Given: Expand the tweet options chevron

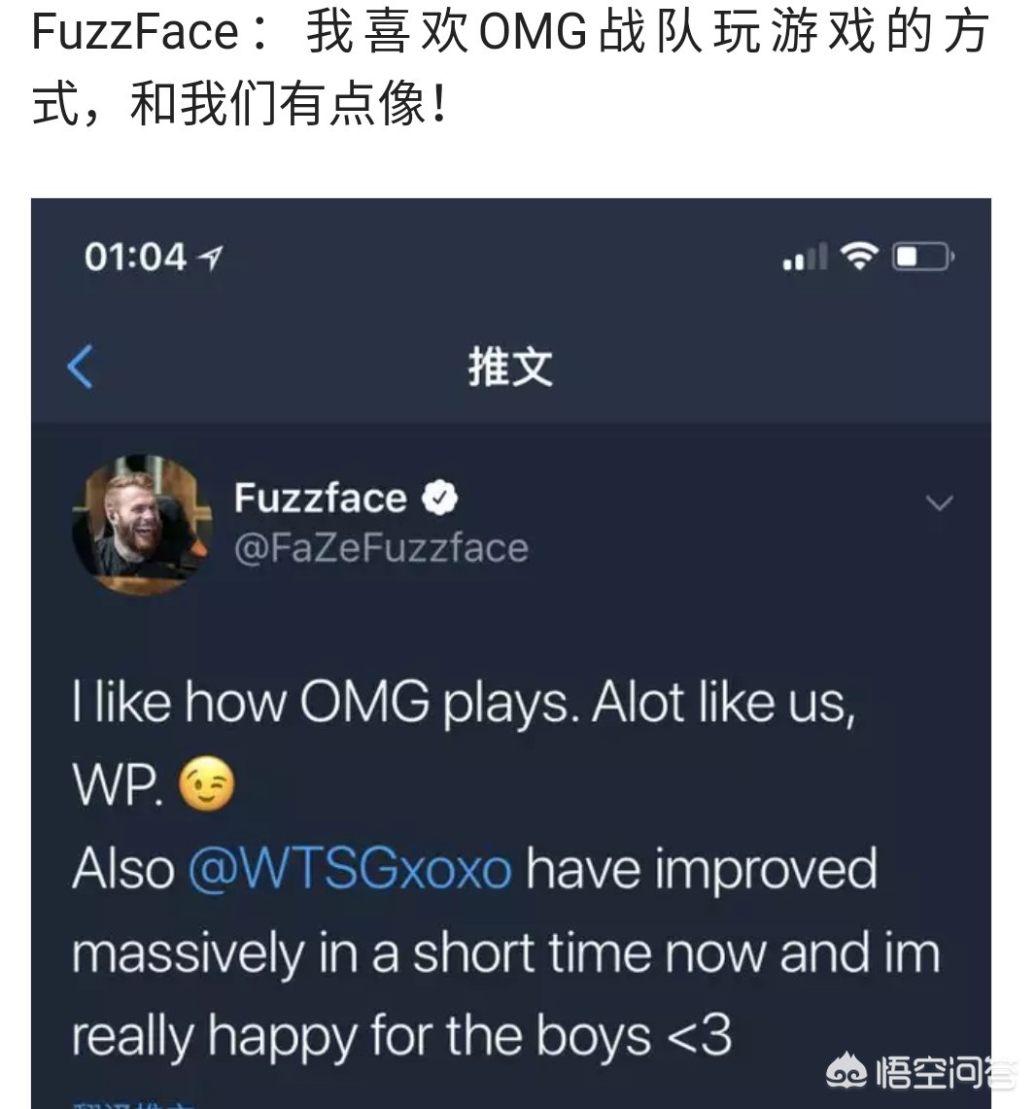Looking at the screenshot, I should pyautogui.click(x=939, y=503).
